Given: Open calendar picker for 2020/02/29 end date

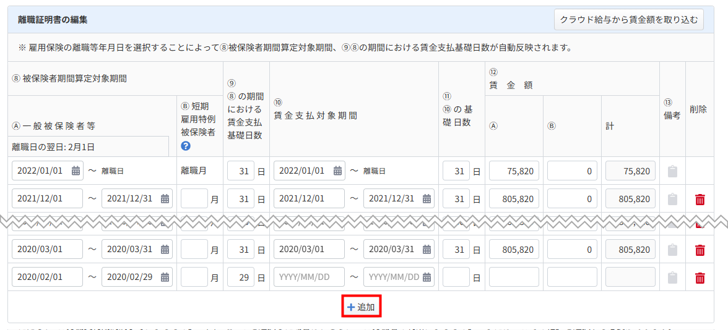Looking at the screenshot, I should 165,277.
